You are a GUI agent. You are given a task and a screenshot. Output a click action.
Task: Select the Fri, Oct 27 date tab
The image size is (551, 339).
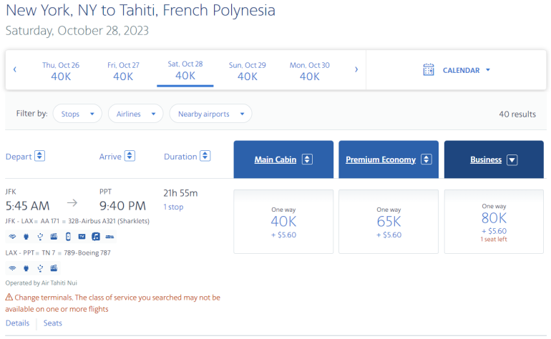[x=123, y=71]
